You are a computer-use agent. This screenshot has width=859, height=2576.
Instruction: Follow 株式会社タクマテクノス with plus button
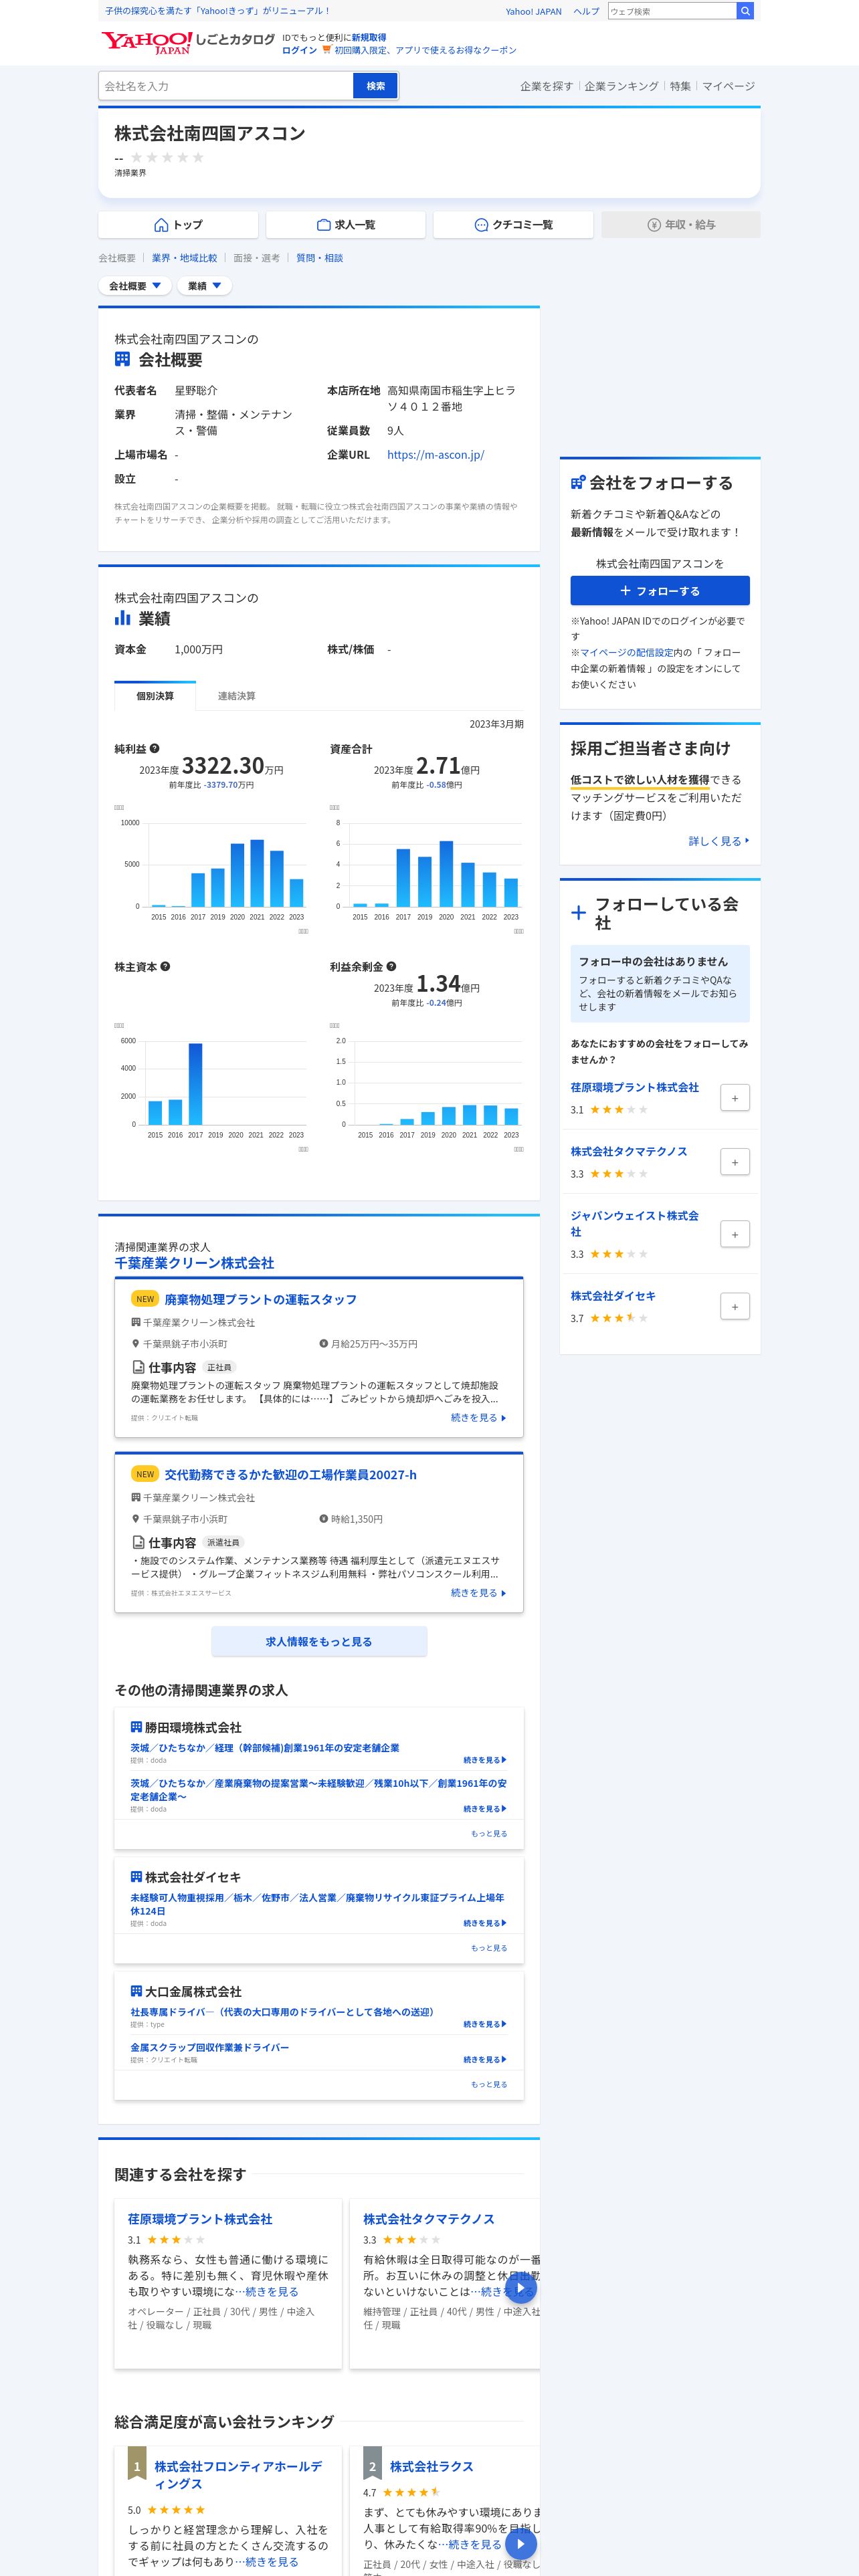(735, 1162)
